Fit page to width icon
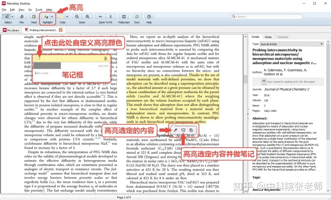 click(100, 17)
